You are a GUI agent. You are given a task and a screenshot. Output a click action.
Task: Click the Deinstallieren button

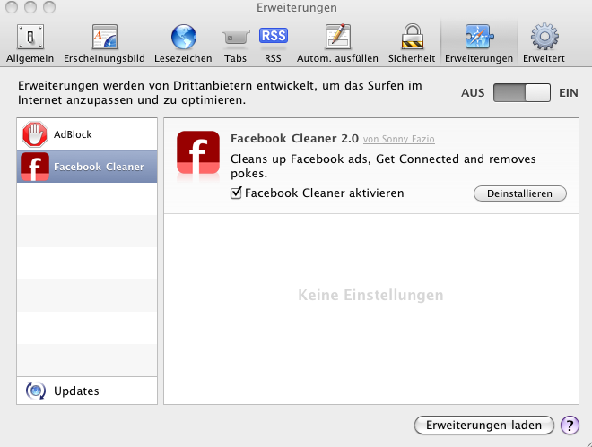tap(520, 193)
